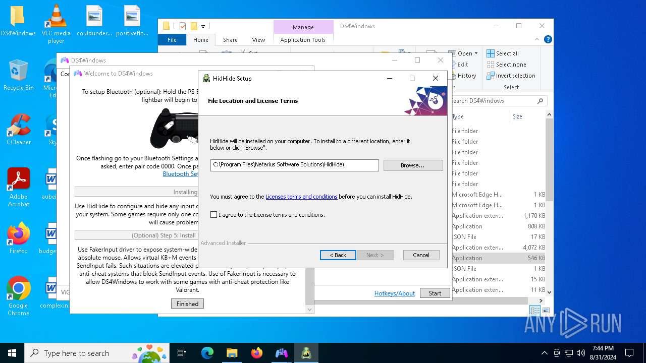Open the volume control in tray
The width and height of the screenshot is (646, 363).
click(x=581, y=353)
